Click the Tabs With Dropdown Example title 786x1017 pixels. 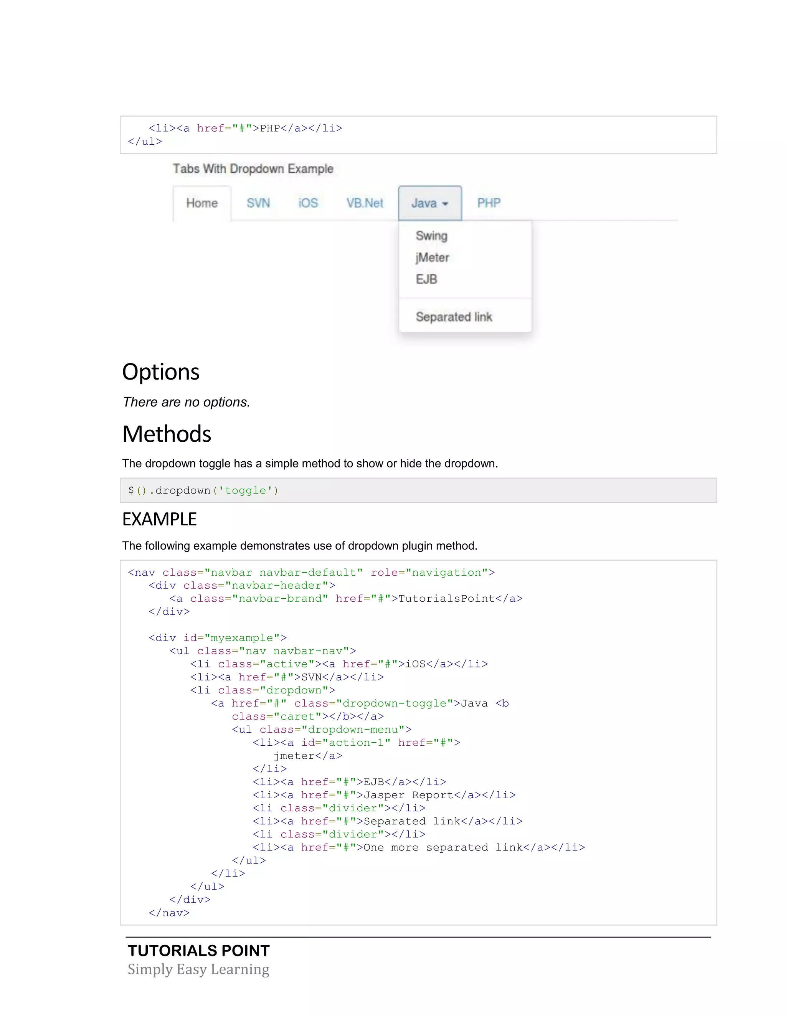click(x=253, y=168)
